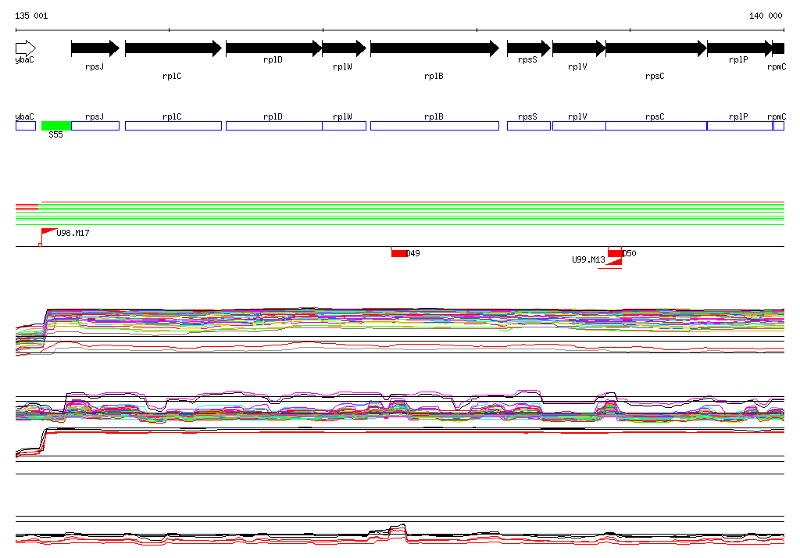Screen dimensions: 800x558
Task: Click the D49 label text
Action: coord(413,253)
